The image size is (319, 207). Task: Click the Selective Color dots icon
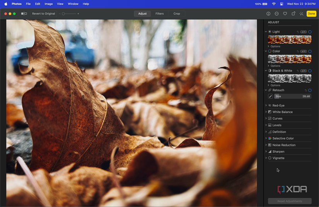point(270,138)
